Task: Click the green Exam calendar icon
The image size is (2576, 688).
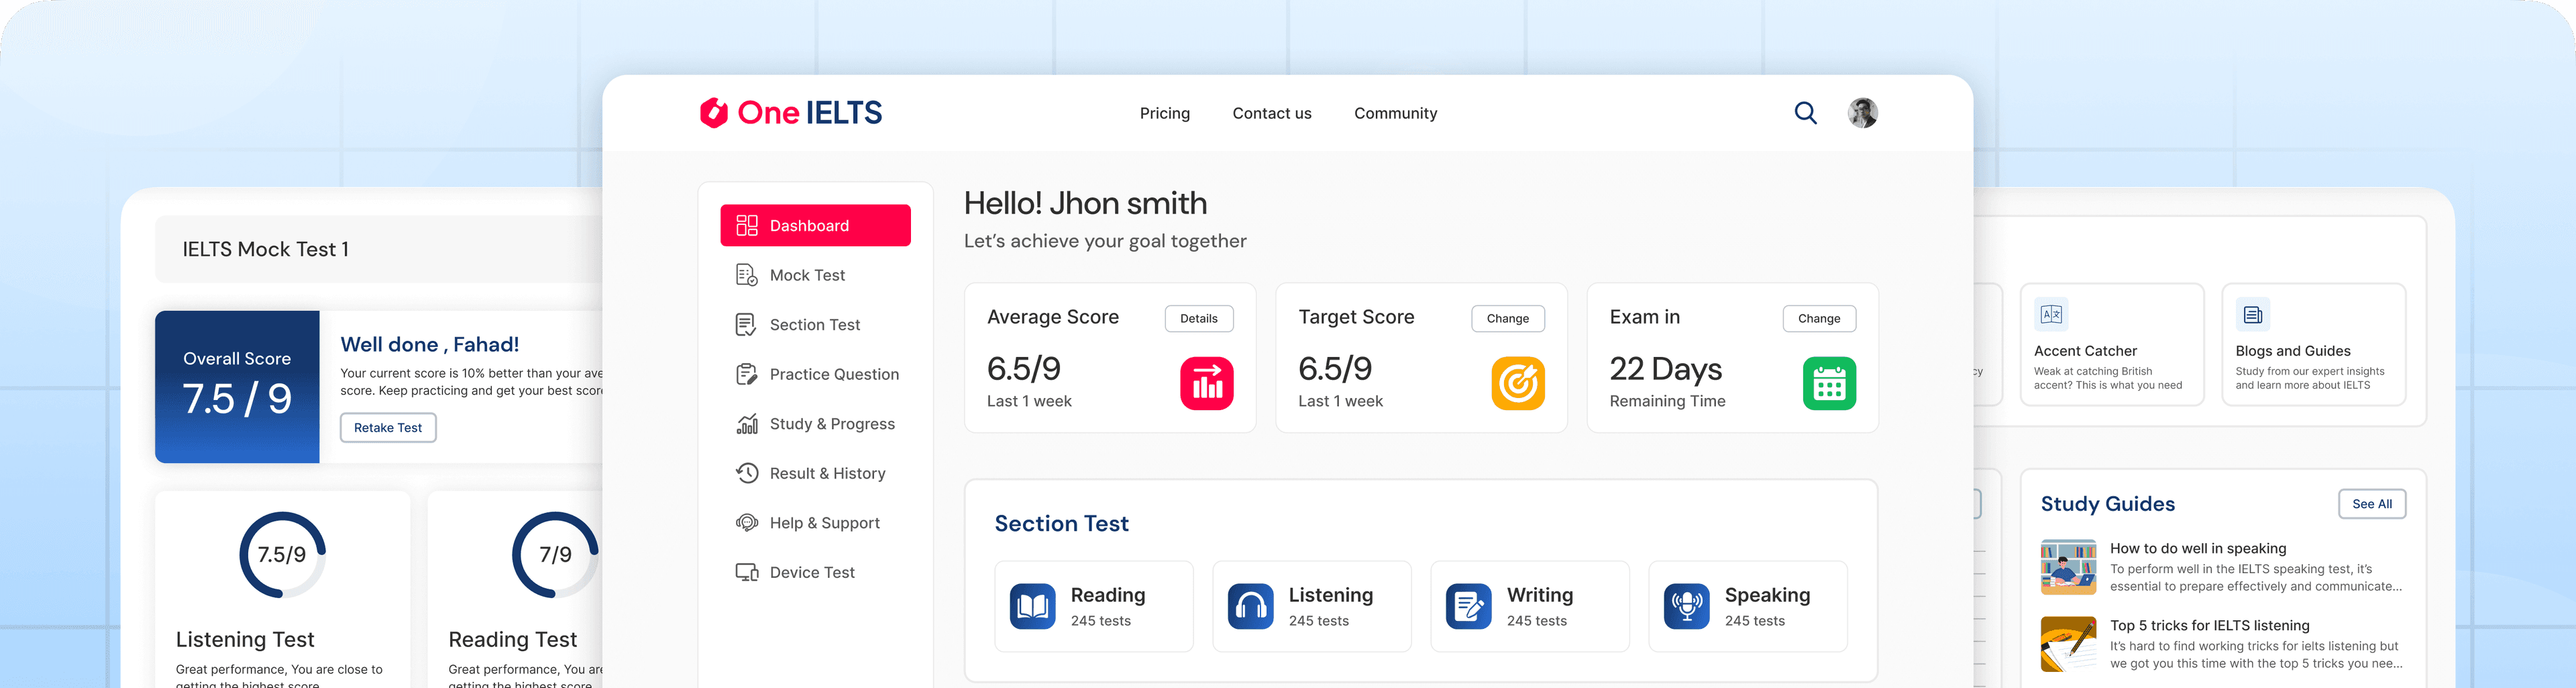Action: [1829, 383]
